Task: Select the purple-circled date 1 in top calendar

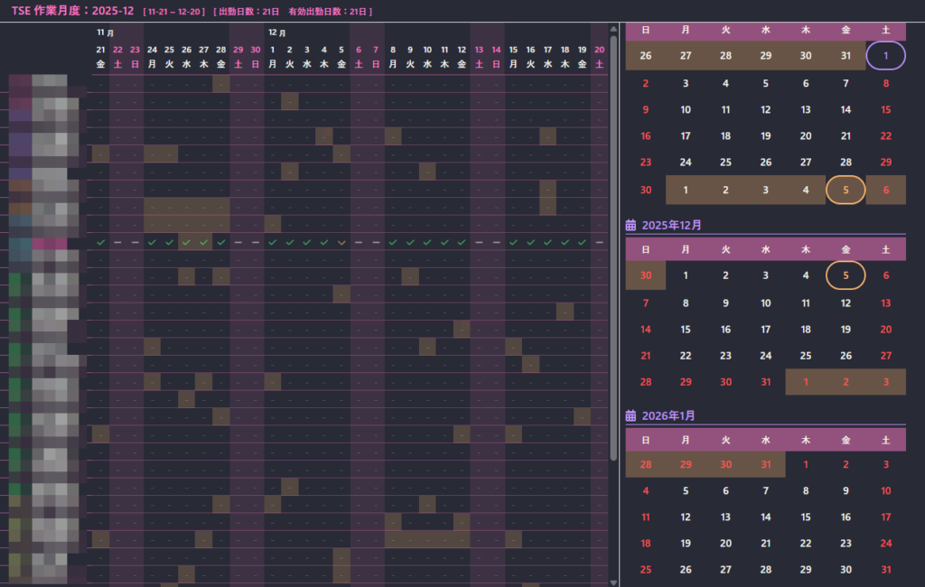Action: click(x=885, y=56)
